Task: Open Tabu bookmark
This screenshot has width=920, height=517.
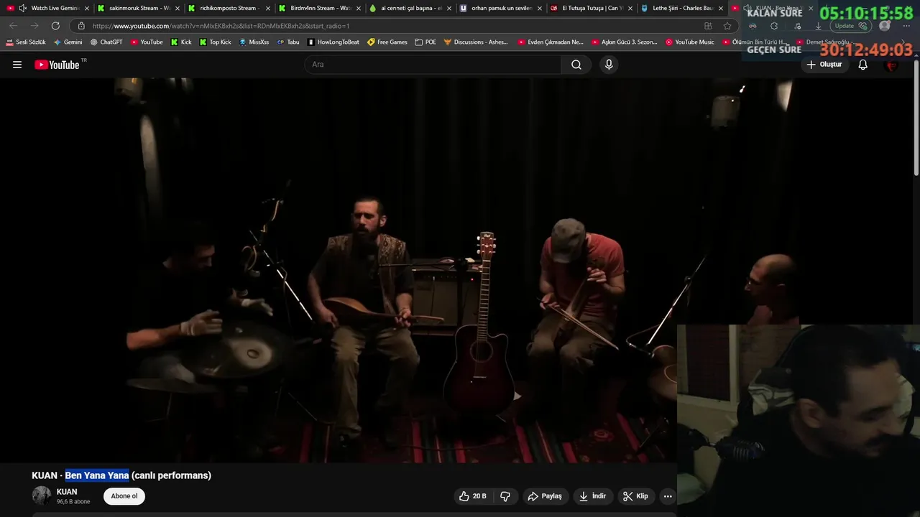Action: point(288,42)
